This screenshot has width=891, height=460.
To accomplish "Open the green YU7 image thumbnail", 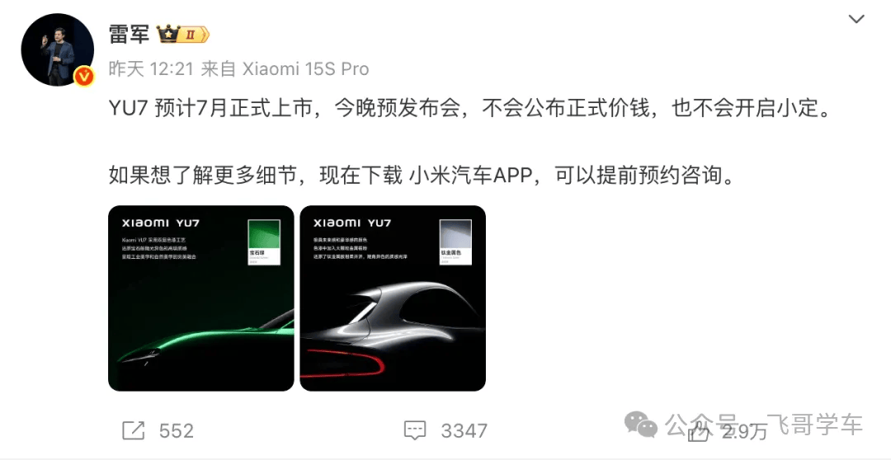I will [x=201, y=298].
